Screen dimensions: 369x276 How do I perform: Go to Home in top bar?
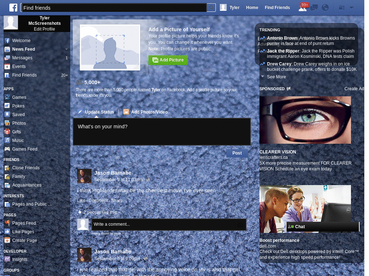pyautogui.click(x=252, y=8)
